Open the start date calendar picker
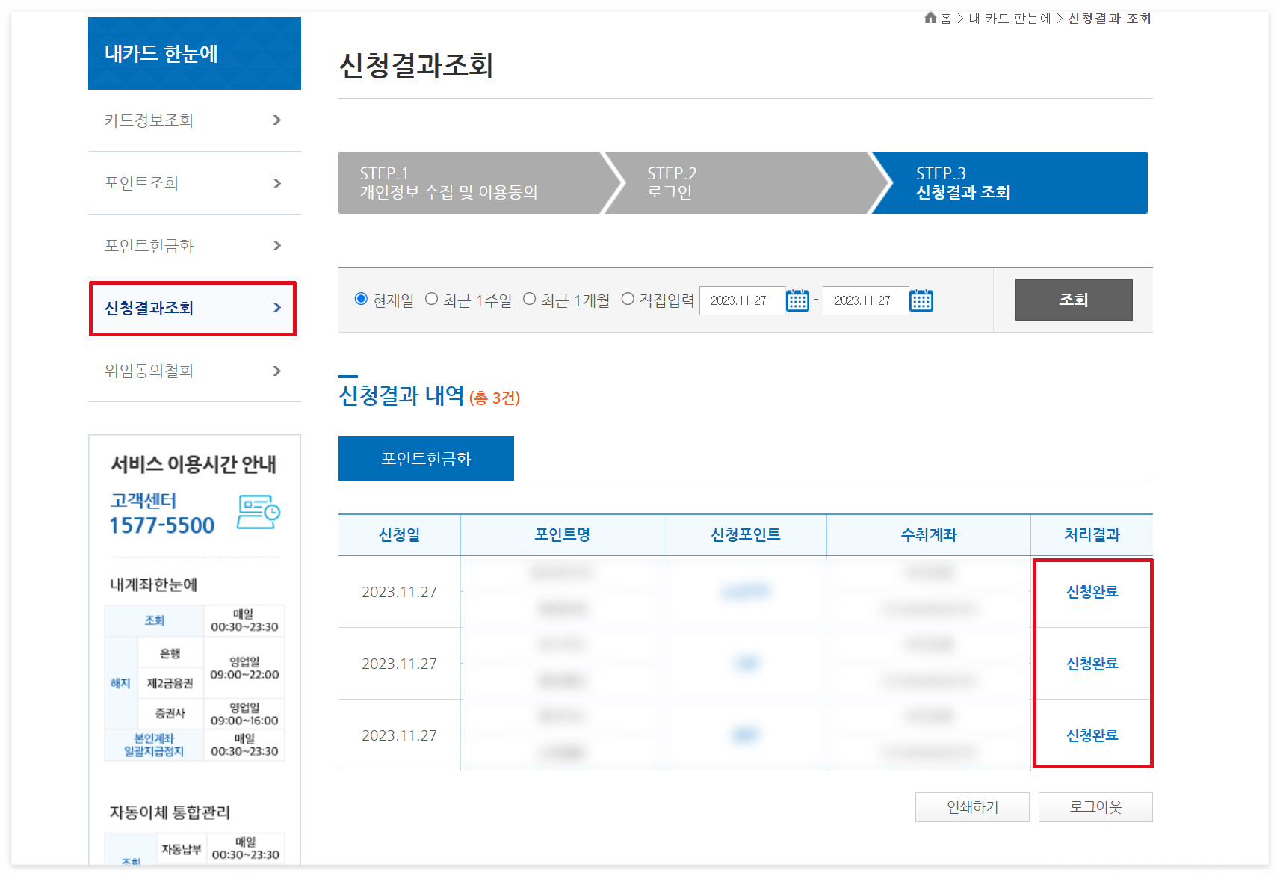The image size is (1280, 876). pyautogui.click(x=797, y=300)
